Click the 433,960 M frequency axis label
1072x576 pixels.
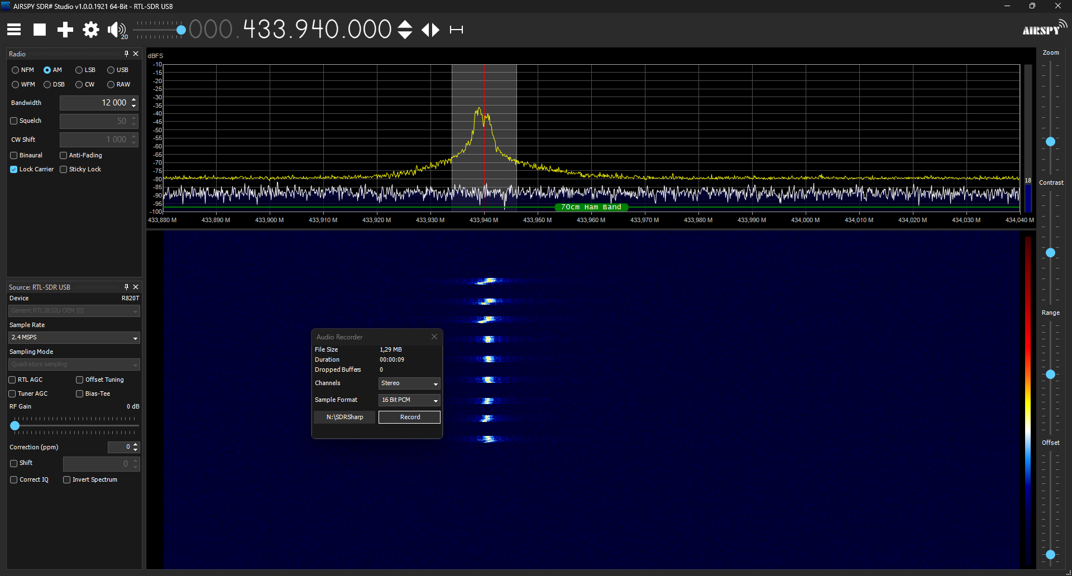pos(591,220)
